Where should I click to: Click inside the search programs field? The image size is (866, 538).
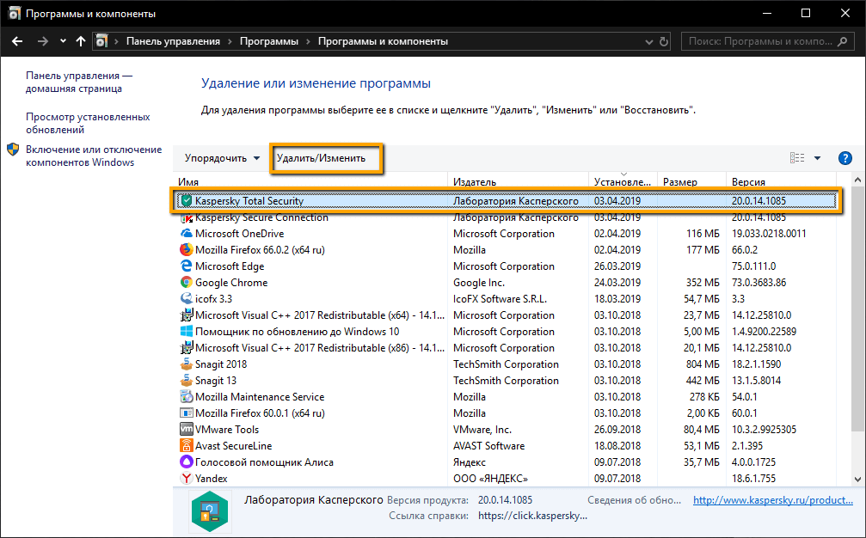[761, 40]
